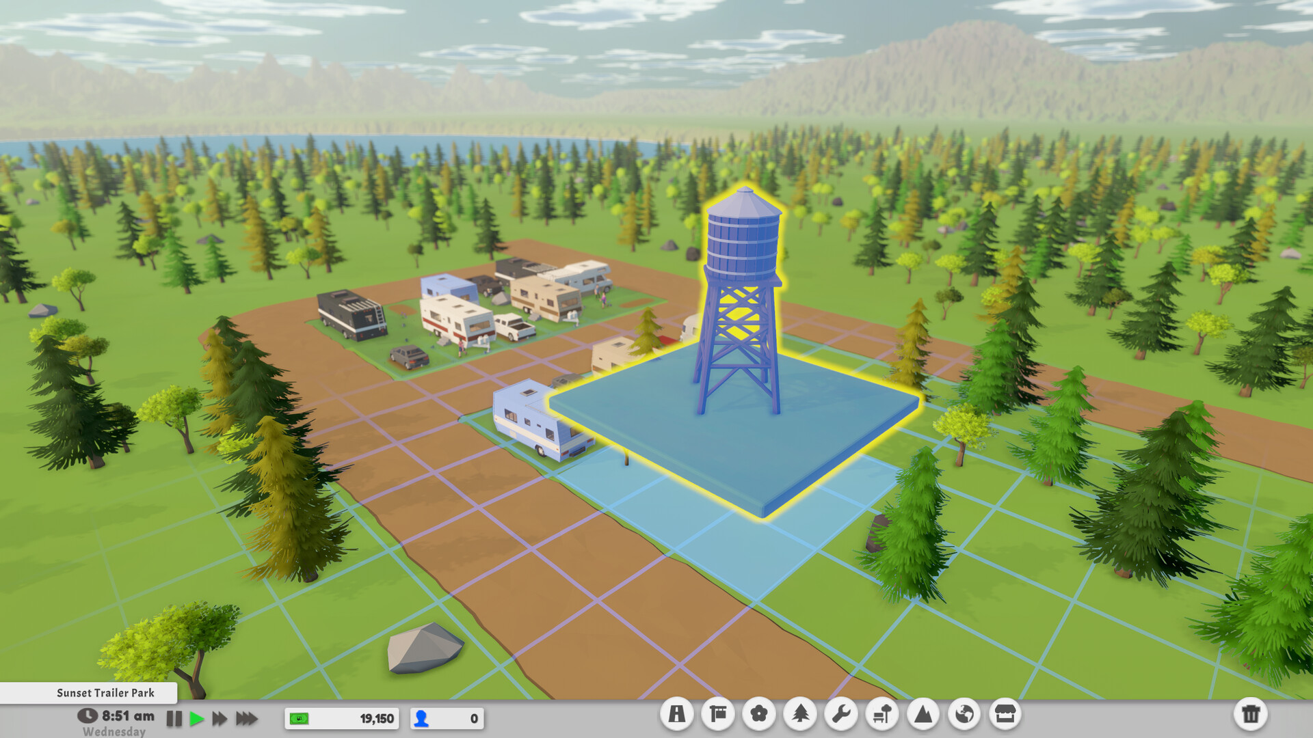
Task: Click the money balance showing 19,150
Action: click(340, 718)
